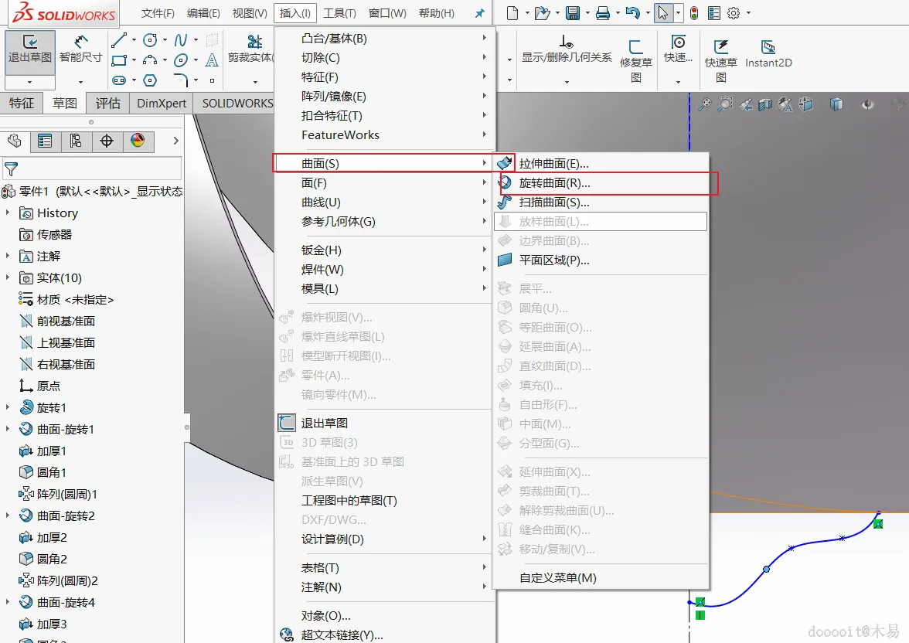Click the Repair Sketch (修复草图) tool
Image resolution: width=909 pixels, height=643 pixels.
coord(636,61)
